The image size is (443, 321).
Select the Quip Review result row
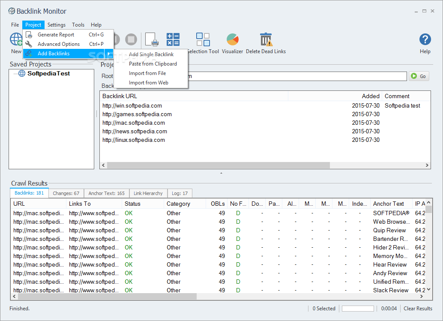[219, 230]
